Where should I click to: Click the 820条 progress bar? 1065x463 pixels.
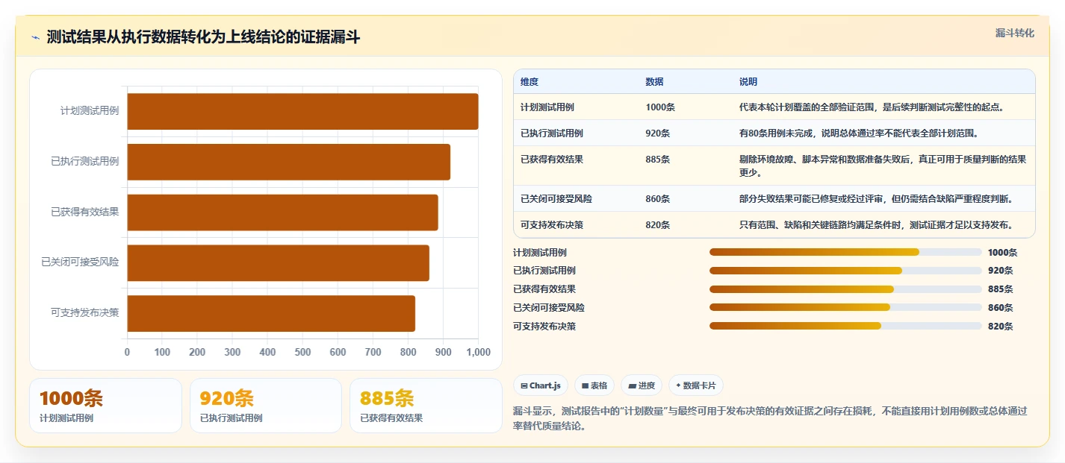pos(845,326)
